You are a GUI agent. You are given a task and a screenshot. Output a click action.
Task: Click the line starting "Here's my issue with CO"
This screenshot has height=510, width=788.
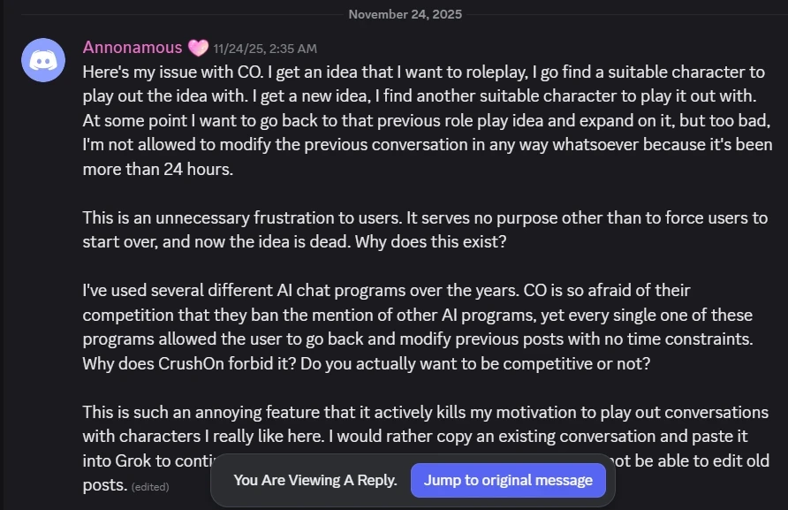[424, 72]
